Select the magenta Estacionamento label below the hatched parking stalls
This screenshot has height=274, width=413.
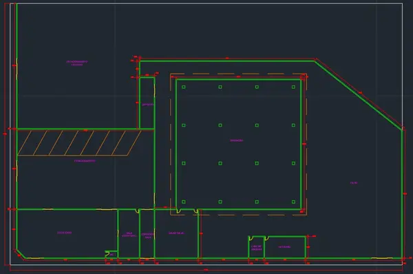[85, 160]
